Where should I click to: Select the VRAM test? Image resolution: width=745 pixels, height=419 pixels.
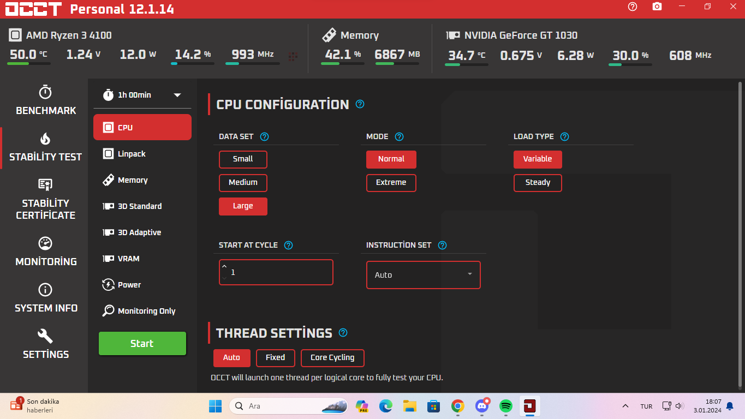tap(142, 259)
